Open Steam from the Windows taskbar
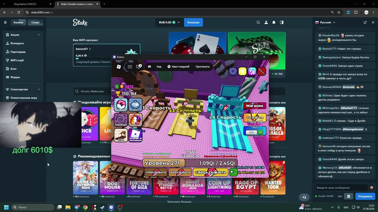The width and height of the screenshot is (378, 212). coord(102,207)
